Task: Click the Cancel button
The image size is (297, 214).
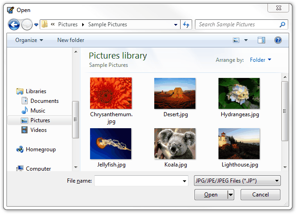Action: [x=260, y=195]
